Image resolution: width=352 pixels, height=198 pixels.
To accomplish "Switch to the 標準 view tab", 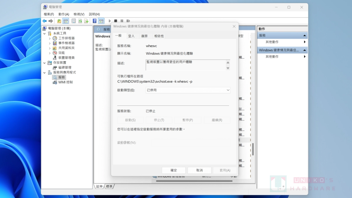I will (109, 187).
